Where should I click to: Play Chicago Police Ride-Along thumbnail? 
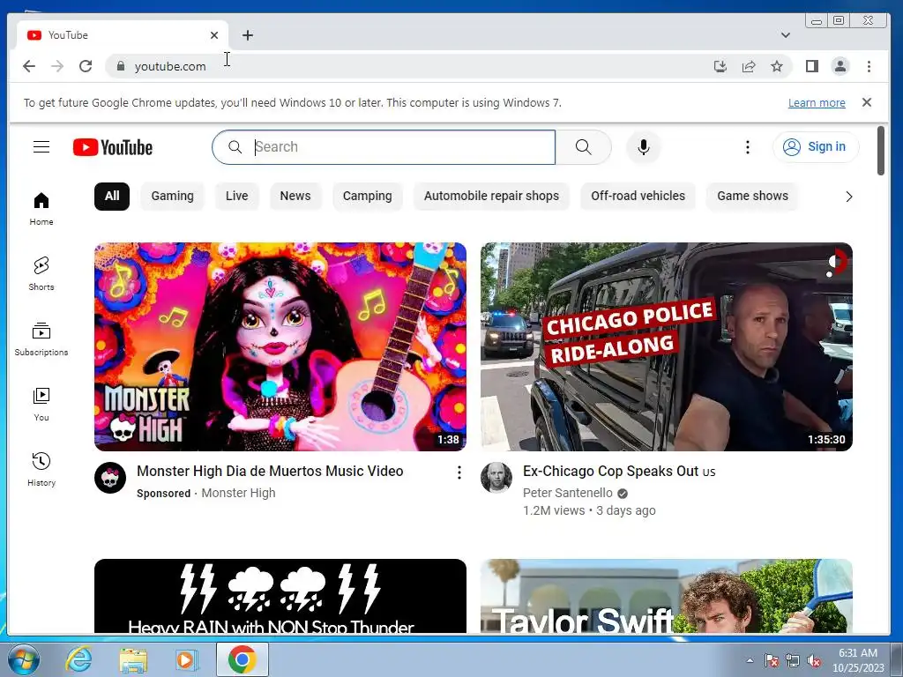click(x=667, y=346)
